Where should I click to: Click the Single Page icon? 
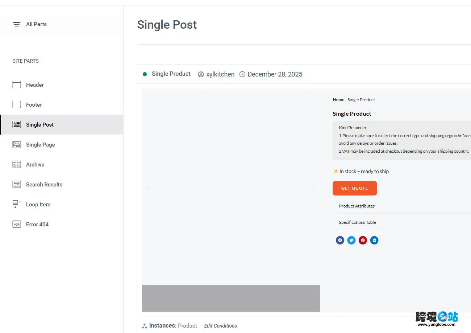pos(17,144)
